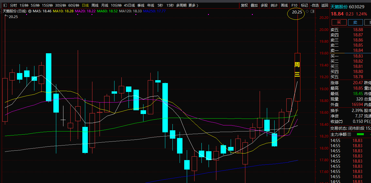This screenshot has height=183, width=371.
Task: Click the 最低 value 18.45
Action: click(x=358, y=94)
